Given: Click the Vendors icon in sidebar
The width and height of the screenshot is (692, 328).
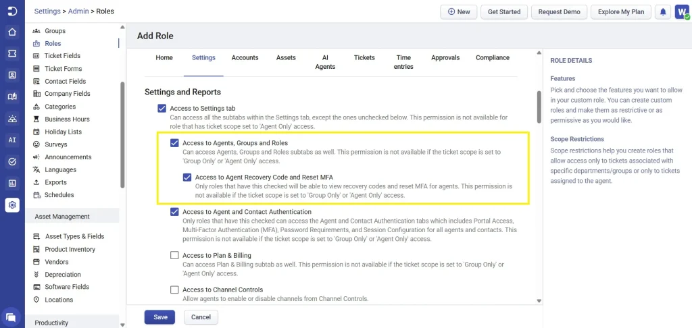Looking at the screenshot, I should (x=36, y=262).
